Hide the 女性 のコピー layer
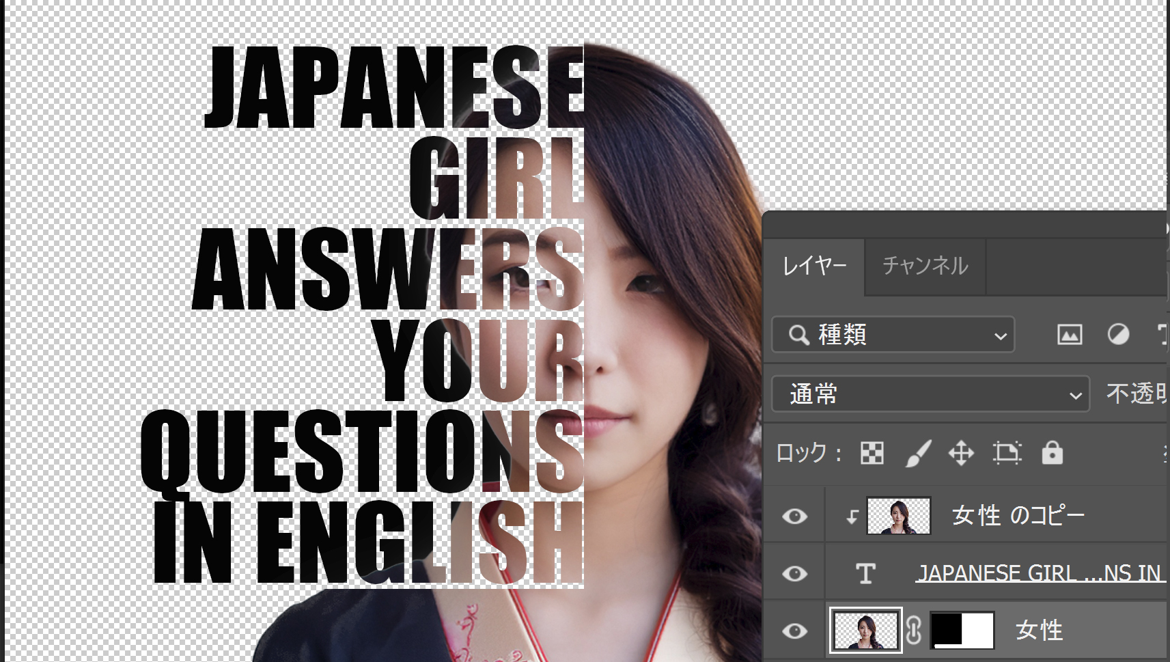The image size is (1170, 662). (794, 516)
